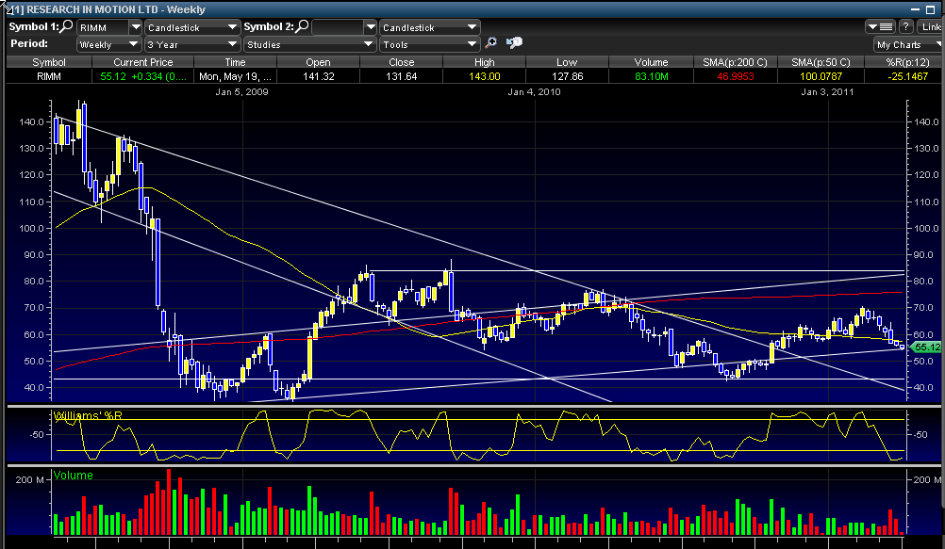945x549 pixels.
Task: Click the empty Symbol 2 input field
Action: click(338, 27)
